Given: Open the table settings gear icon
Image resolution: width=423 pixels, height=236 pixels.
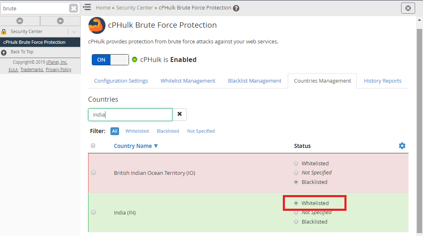Looking at the screenshot, I should click(x=402, y=145).
